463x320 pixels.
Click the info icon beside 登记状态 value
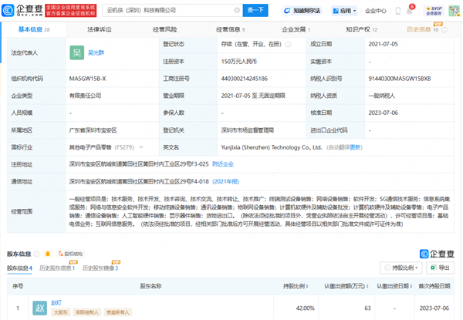[288, 45]
